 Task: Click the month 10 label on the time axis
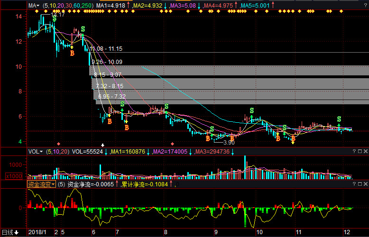click(259, 232)
